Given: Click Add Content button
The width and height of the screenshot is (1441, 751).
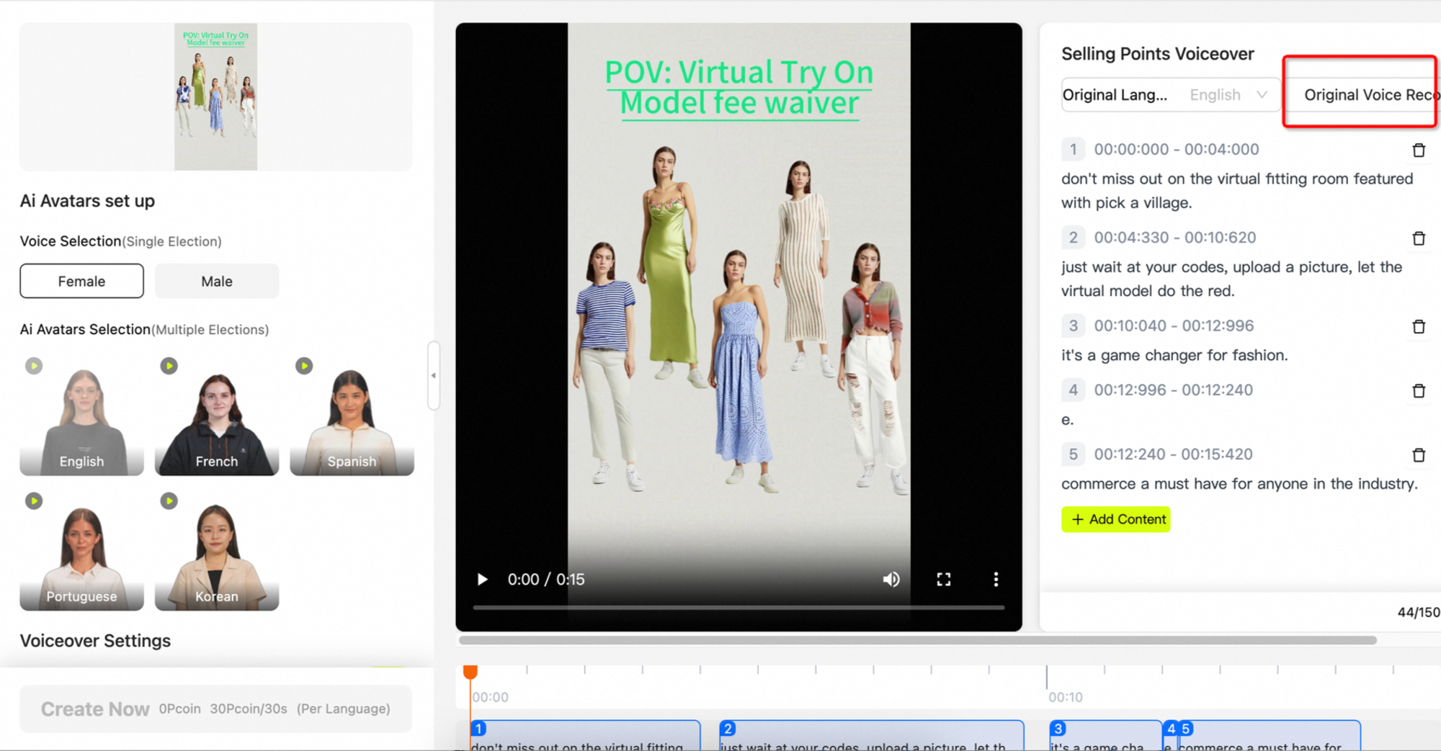Looking at the screenshot, I should [1115, 519].
